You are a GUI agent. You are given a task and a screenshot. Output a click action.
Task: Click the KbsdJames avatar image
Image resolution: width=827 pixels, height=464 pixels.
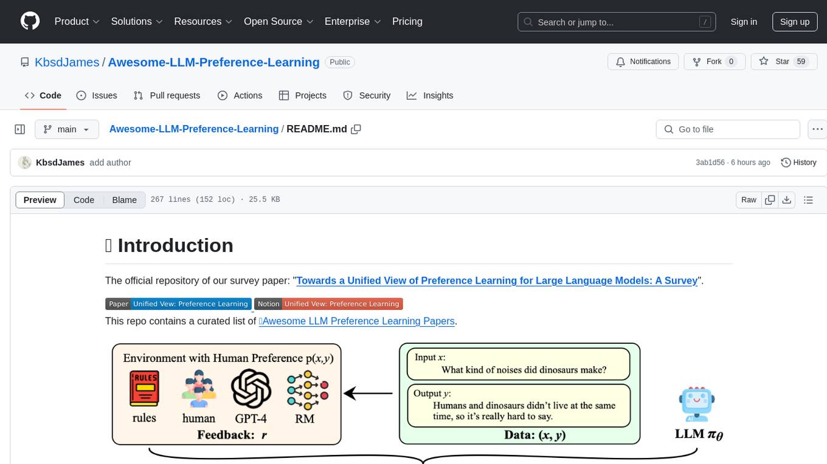(x=25, y=162)
